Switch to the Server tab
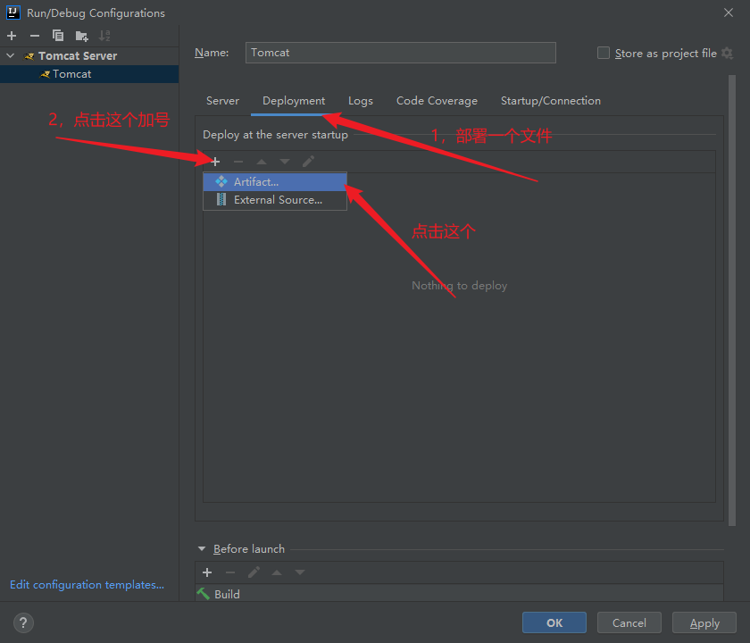The height and width of the screenshot is (643, 750). click(x=222, y=101)
